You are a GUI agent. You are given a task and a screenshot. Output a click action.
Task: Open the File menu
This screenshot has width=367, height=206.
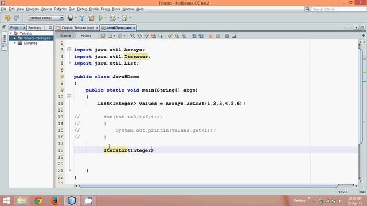[3, 9]
